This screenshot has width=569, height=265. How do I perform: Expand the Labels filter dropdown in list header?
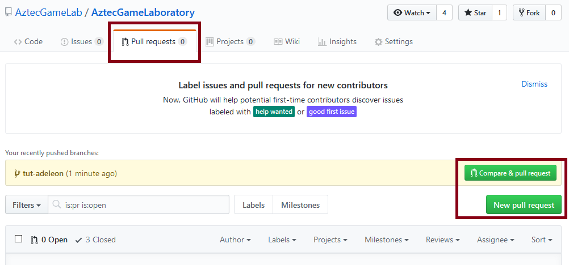pos(282,240)
